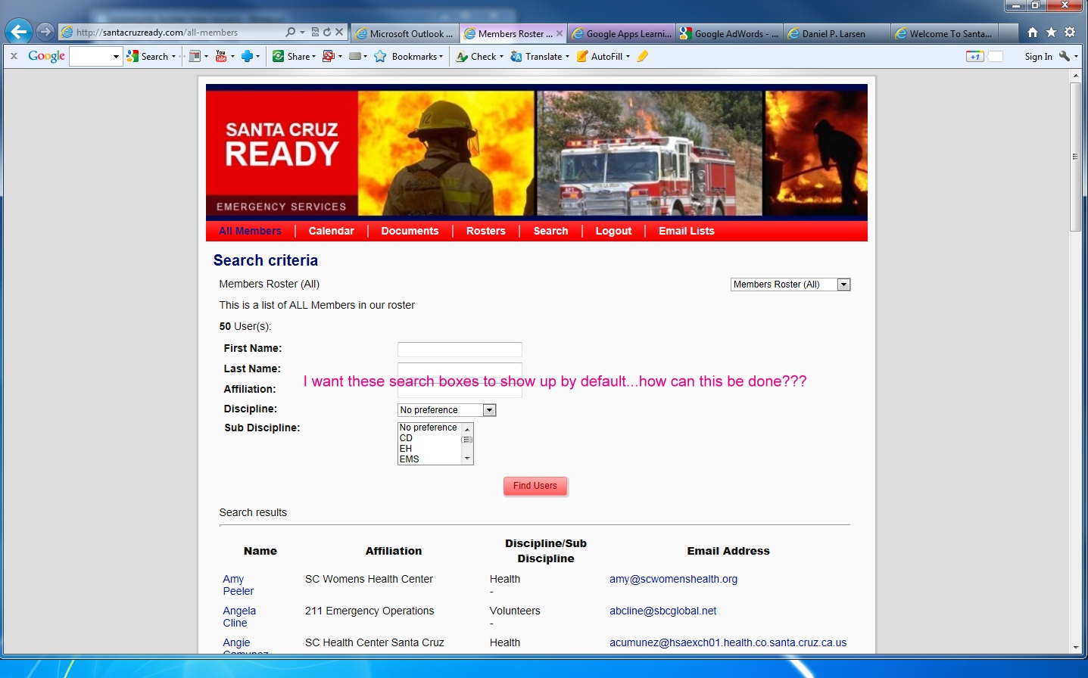
Task: Open the All Members menu item
Action: (250, 231)
